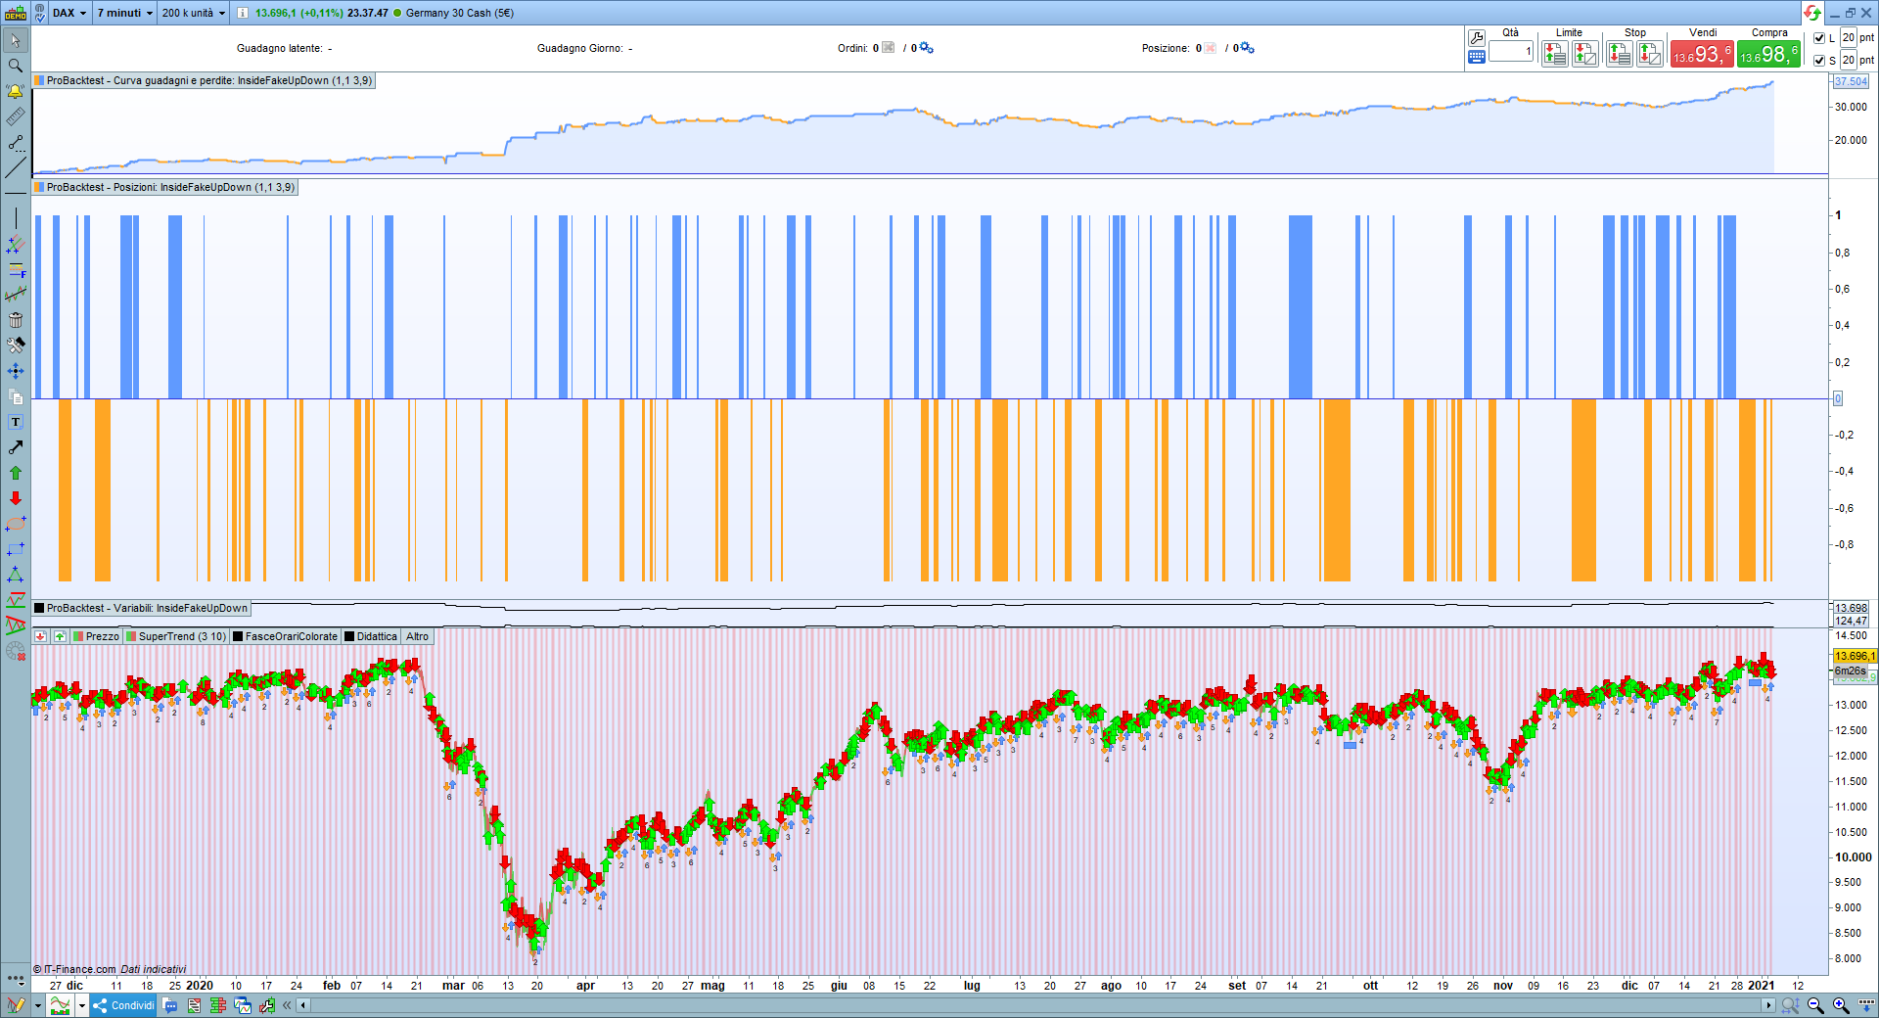Viewport: 1879px width, 1018px height.
Task: Place a green up arrow marker
Action: click(16, 473)
